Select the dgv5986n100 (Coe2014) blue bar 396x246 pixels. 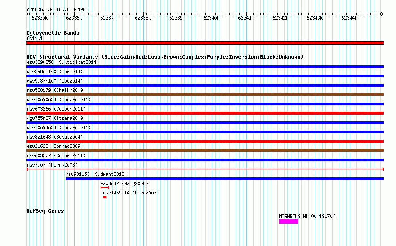(x=205, y=76)
